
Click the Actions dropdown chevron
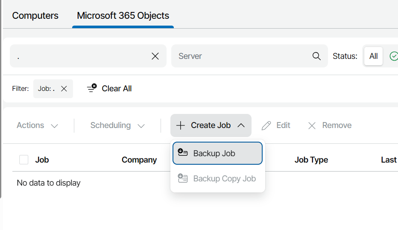click(x=54, y=126)
